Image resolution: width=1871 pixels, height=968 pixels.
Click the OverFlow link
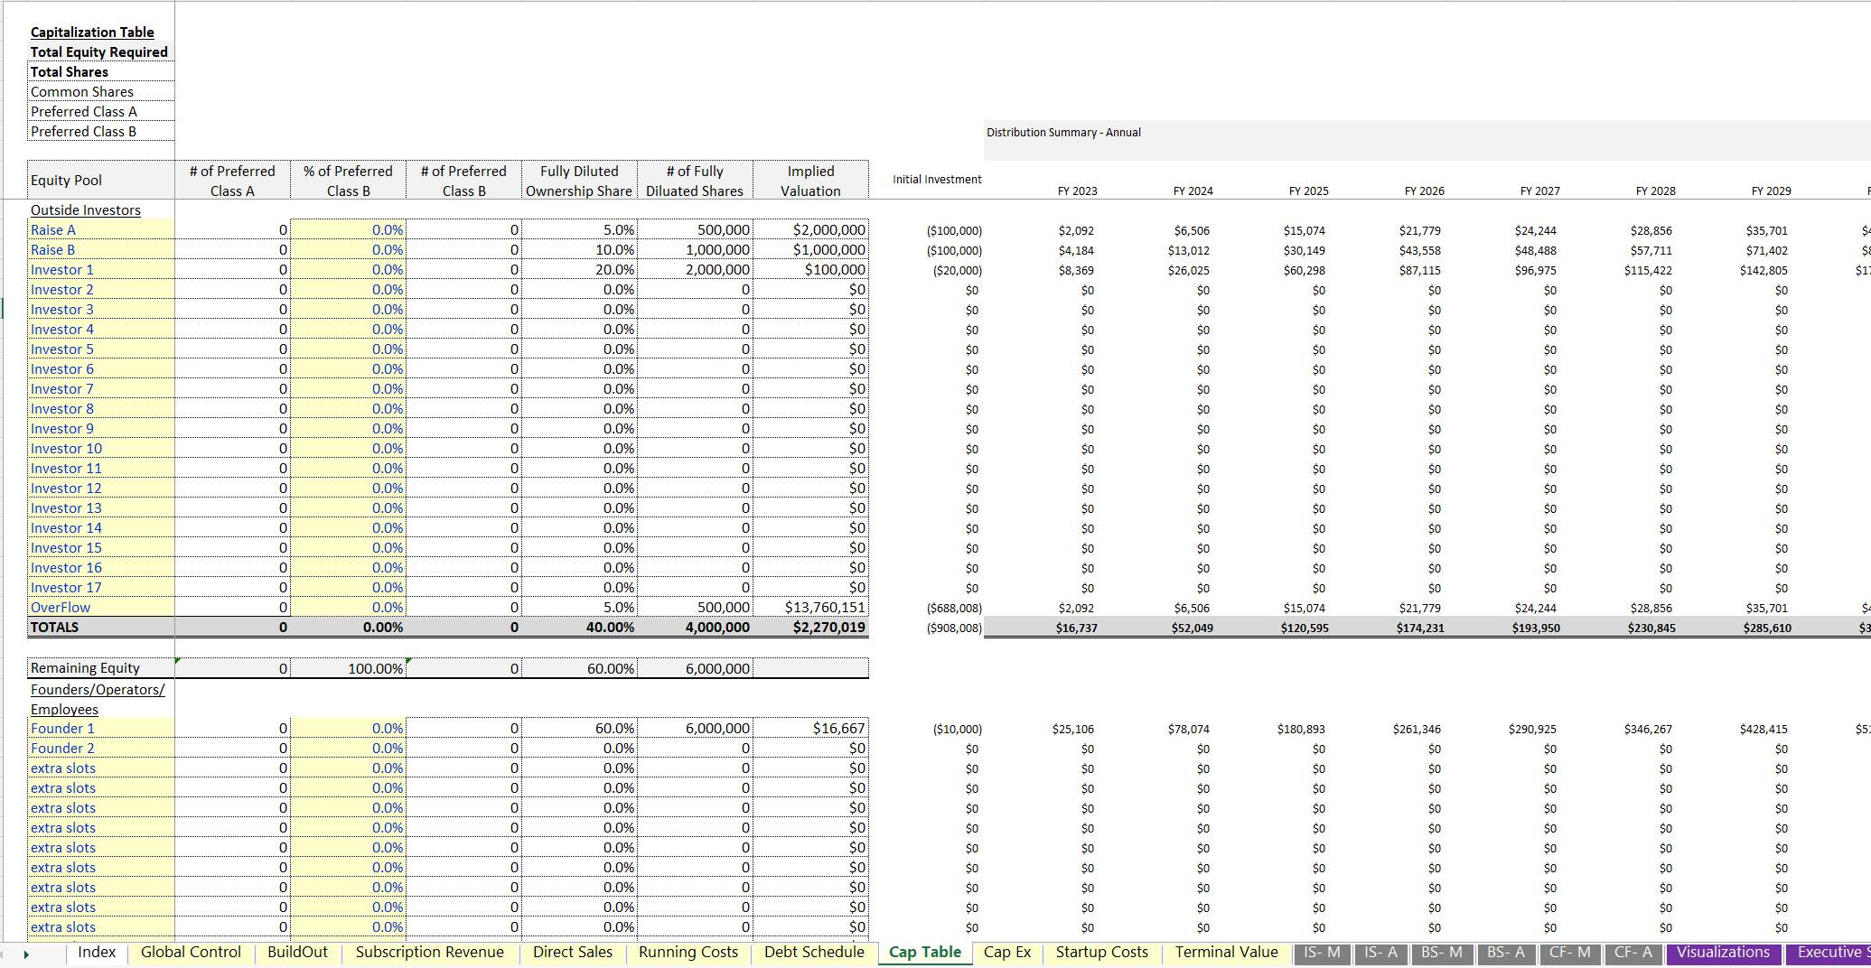point(60,607)
